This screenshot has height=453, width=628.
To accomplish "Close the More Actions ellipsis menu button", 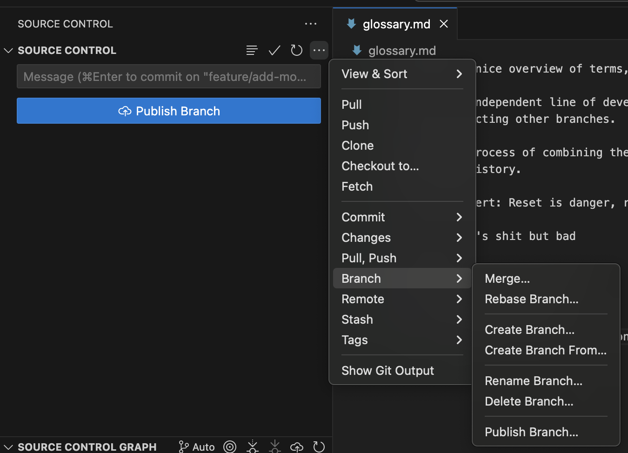I will point(319,50).
